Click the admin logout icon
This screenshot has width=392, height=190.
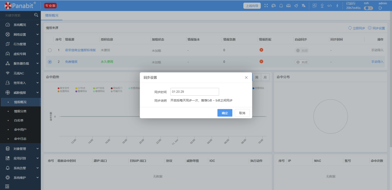coord(381,8)
